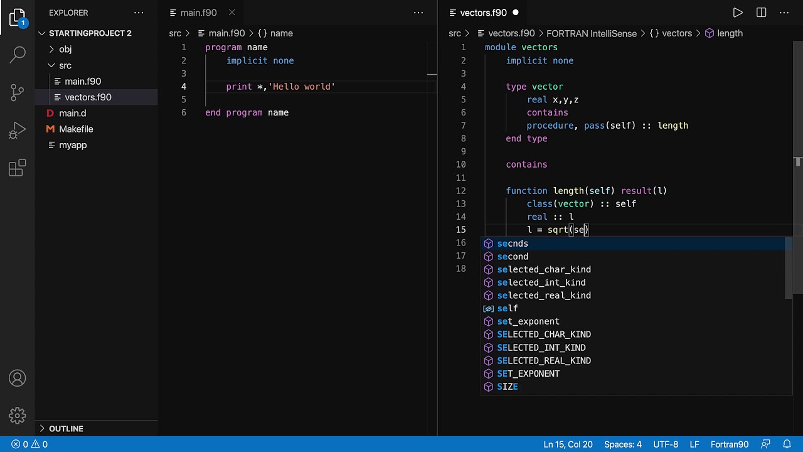Open errors and warnings status indicator
The image size is (803, 452).
29,444
